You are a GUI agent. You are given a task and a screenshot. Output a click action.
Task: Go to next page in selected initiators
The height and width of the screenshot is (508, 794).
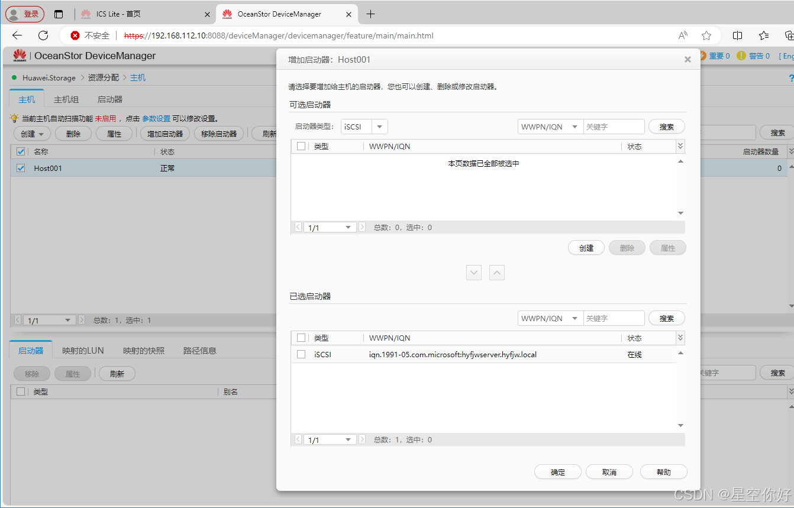(x=362, y=440)
